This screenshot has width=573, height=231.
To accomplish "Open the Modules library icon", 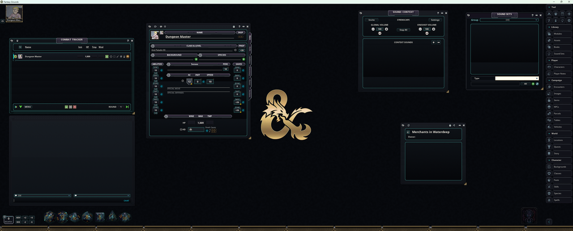I will [549, 34].
